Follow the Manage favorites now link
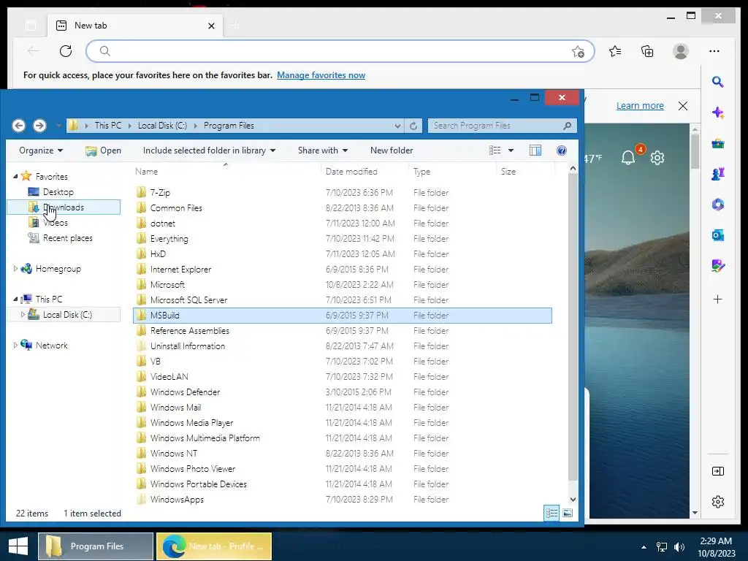The width and height of the screenshot is (748, 561). (321, 75)
